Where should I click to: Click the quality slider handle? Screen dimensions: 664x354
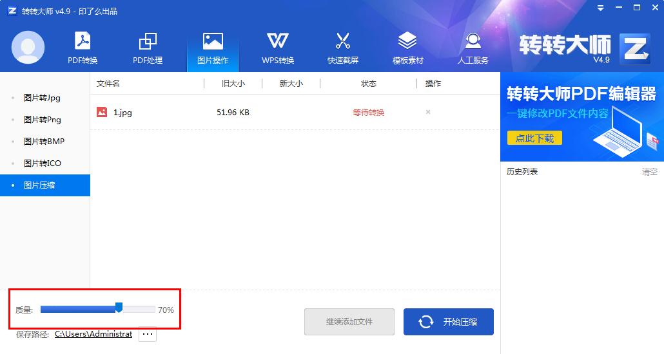[x=119, y=308]
